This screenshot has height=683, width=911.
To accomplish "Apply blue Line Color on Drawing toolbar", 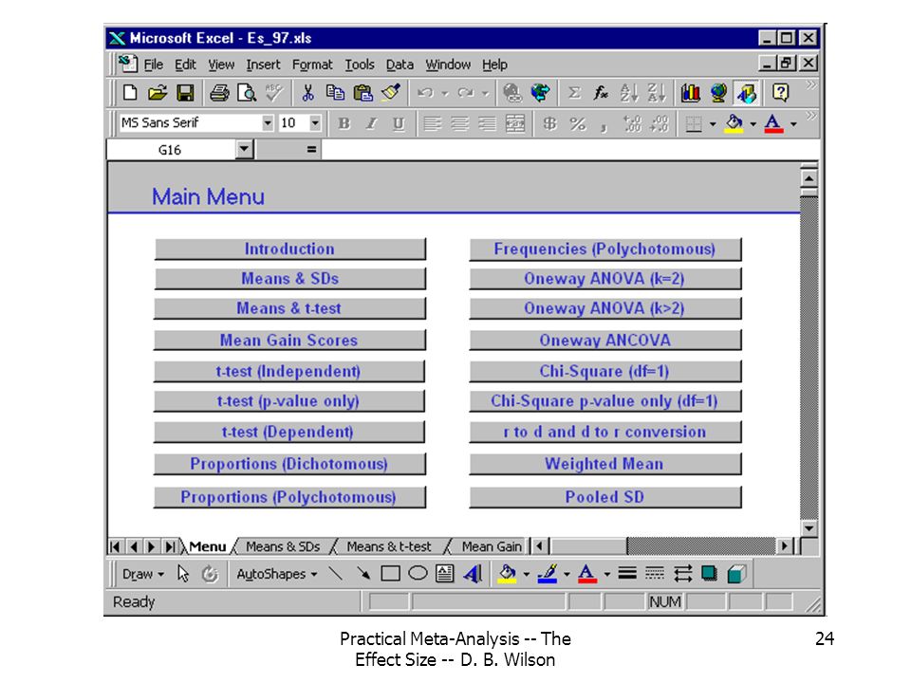I will click(548, 575).
